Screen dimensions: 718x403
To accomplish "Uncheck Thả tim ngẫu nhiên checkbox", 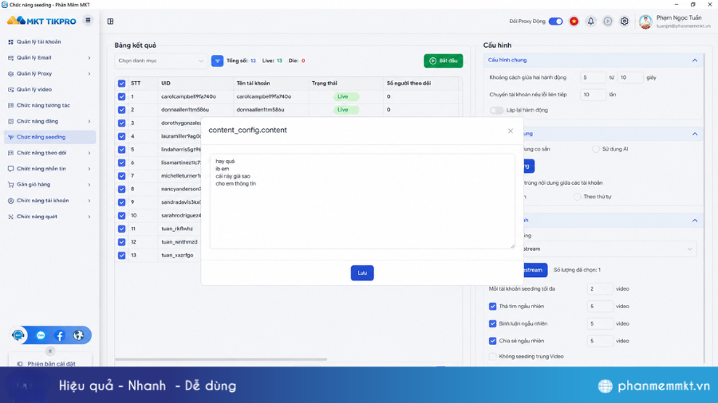I will pyautogui.click(x=493, y=306).
